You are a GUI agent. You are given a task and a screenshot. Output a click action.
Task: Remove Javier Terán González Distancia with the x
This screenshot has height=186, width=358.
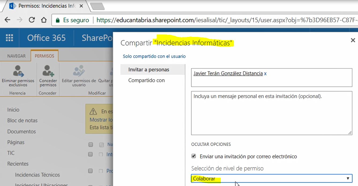265,73
